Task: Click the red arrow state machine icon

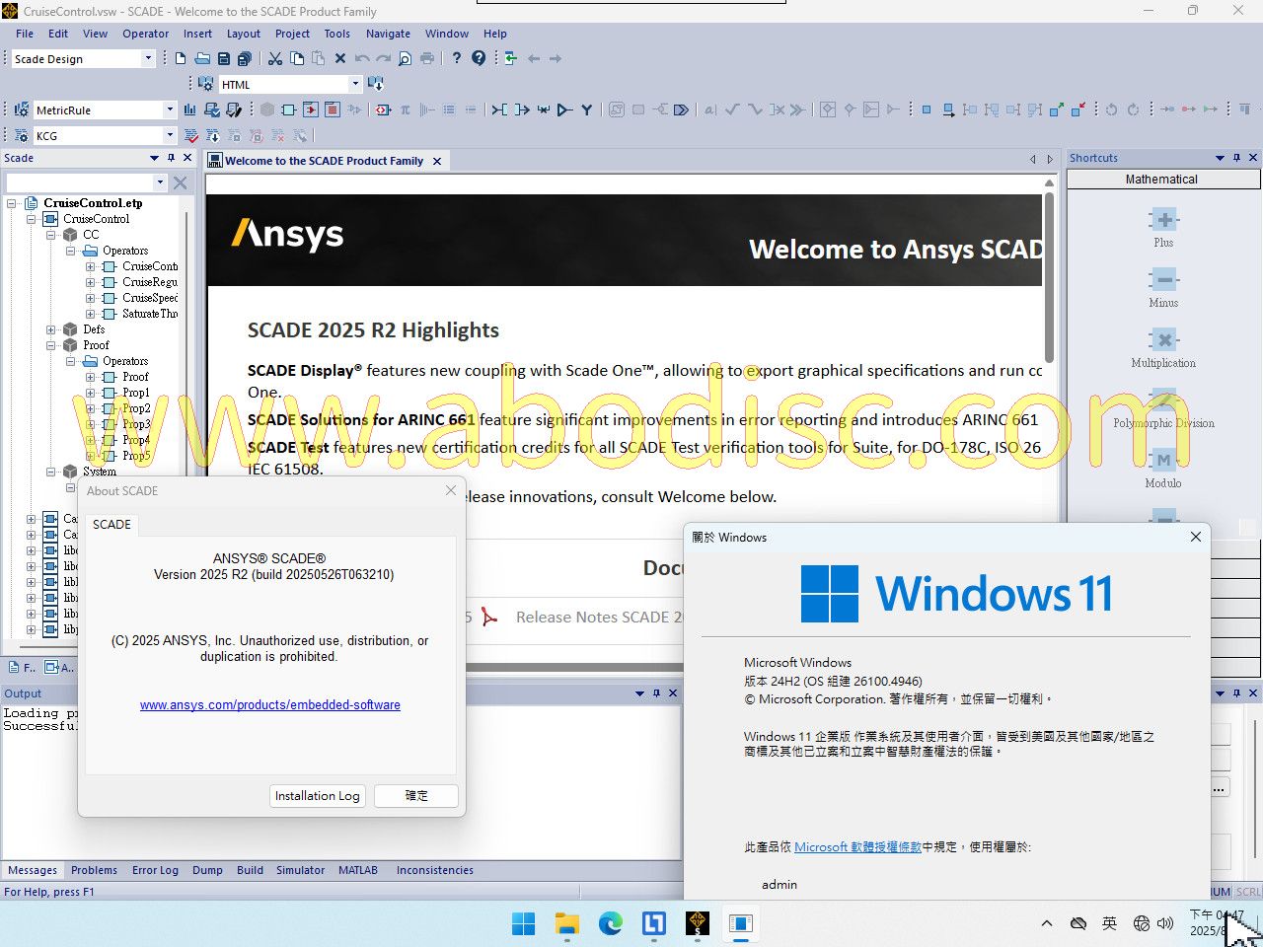Action: 311,110
